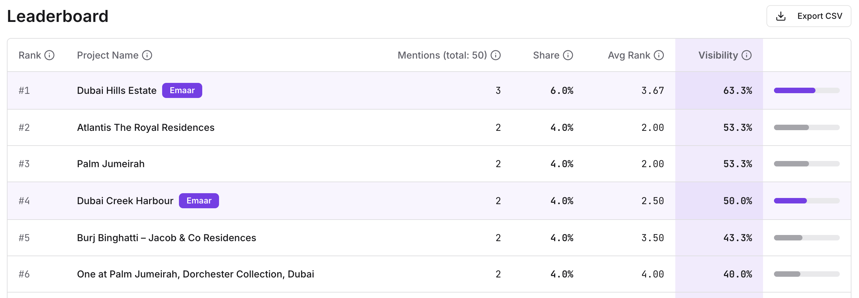Expand details for Atlantis The Royal Residences
859x298 pixels.
(x=146, y=127)
